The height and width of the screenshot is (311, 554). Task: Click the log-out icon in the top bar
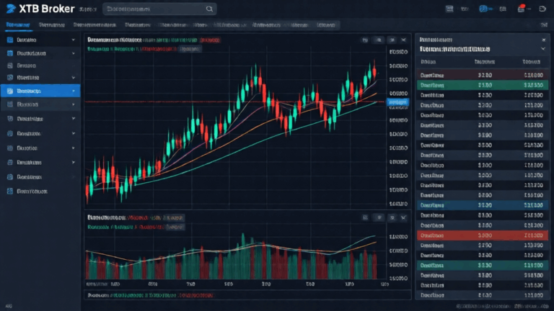[542, 9]
